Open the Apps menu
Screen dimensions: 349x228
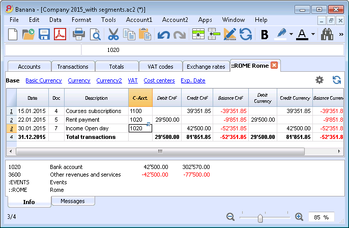205,20
